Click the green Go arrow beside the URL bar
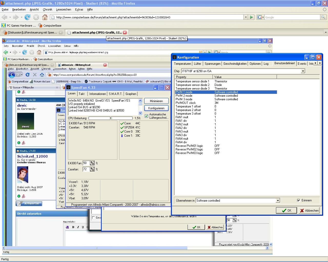The width and height of the screenshot is (328, 262). click(251, 17)
